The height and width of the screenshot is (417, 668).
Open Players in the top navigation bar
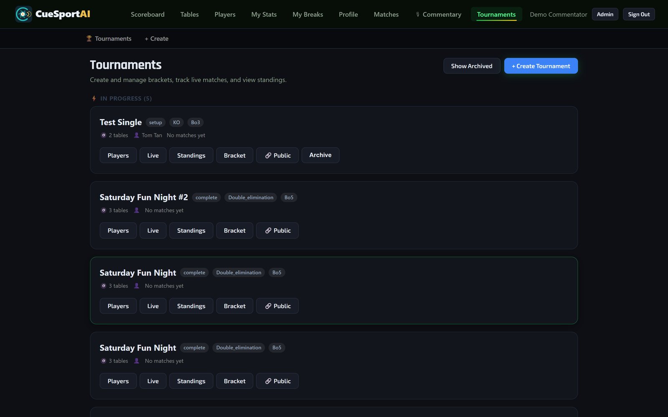coord(225,14)
